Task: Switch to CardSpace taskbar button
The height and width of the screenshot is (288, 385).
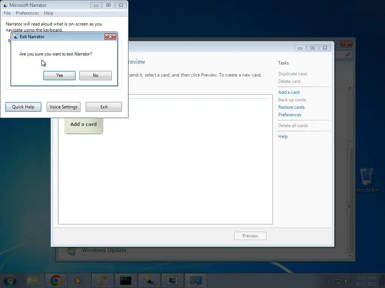Action: point(172,280)
